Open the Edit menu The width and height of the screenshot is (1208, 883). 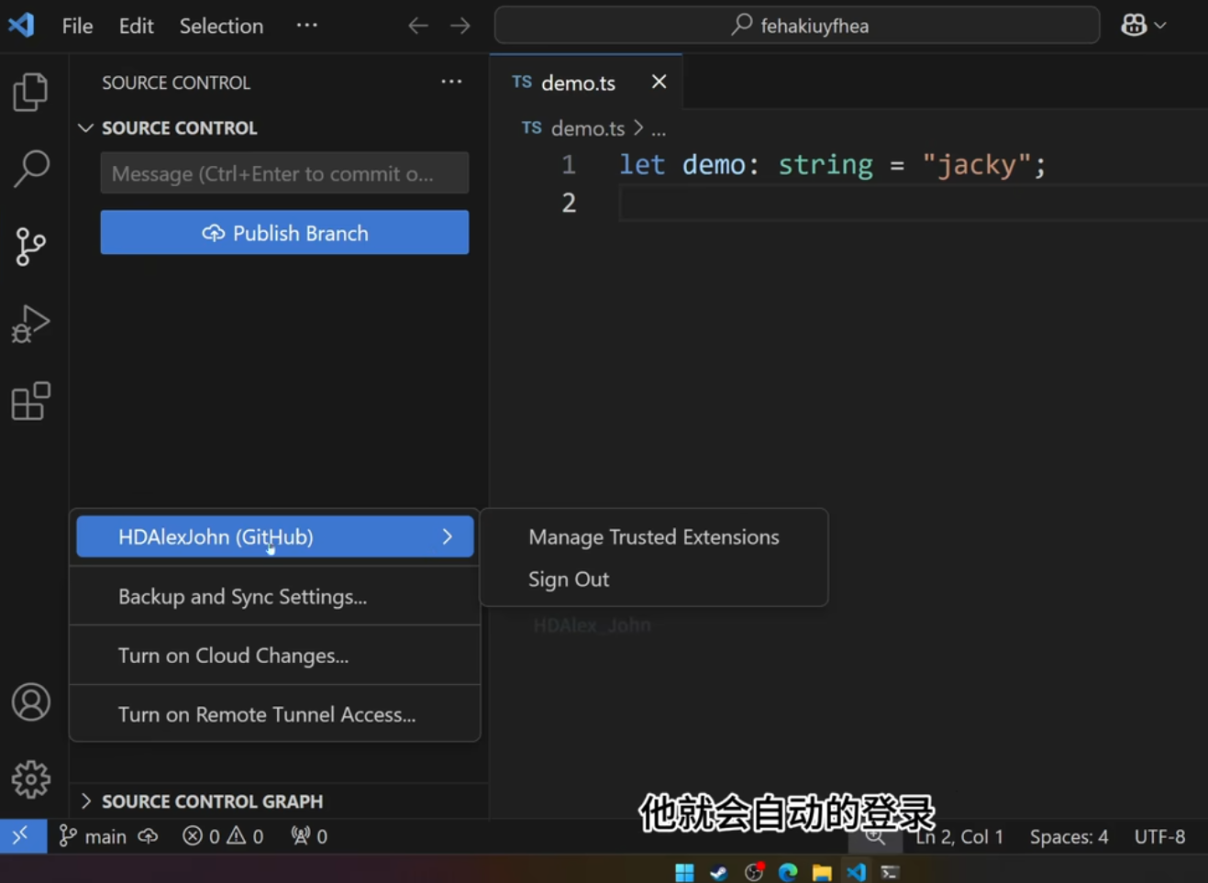coord(136,26)
